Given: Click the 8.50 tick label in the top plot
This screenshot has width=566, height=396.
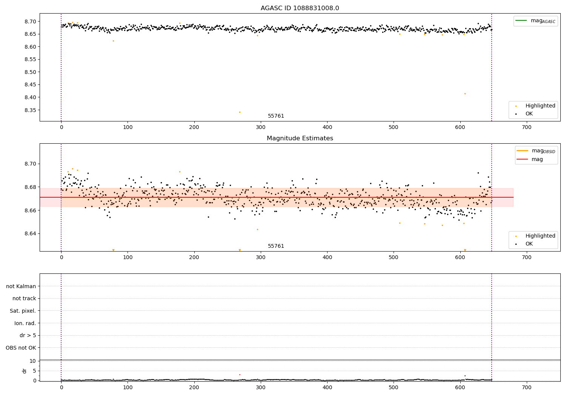Looking at the screenshot, I should (30, 72).
